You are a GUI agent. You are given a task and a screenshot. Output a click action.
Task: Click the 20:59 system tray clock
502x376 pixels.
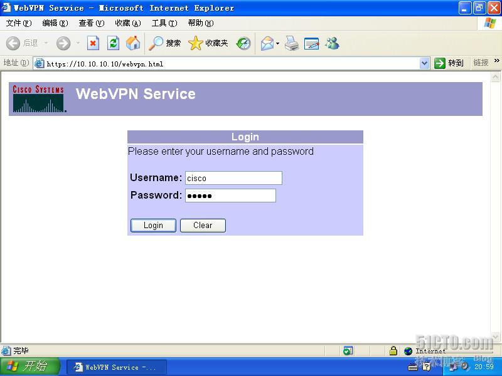click(484, 367)
